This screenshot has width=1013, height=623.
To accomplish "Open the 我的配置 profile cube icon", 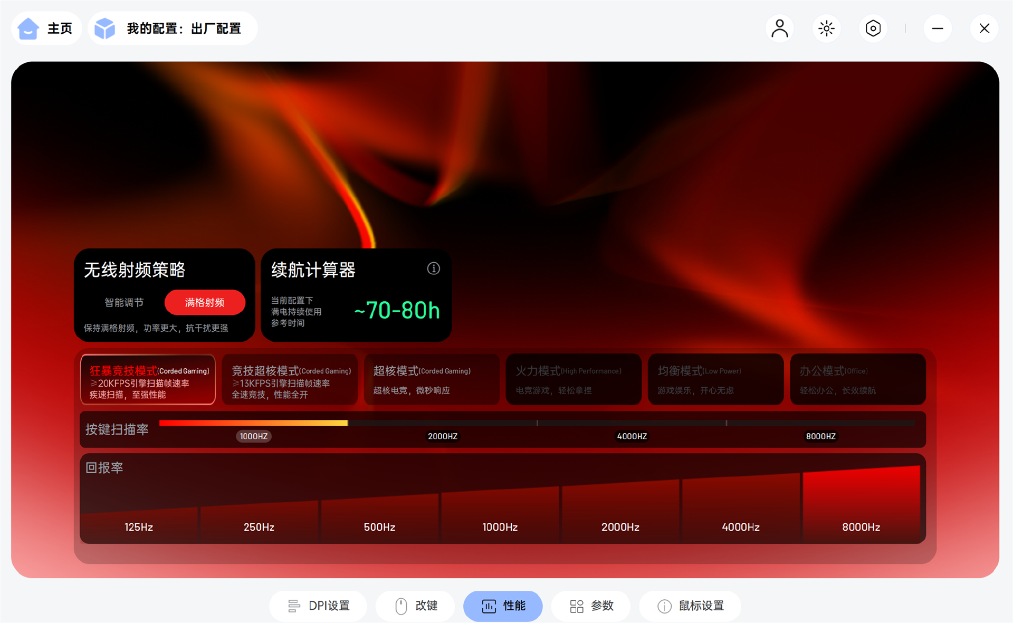I will click(x=104, y=28).
